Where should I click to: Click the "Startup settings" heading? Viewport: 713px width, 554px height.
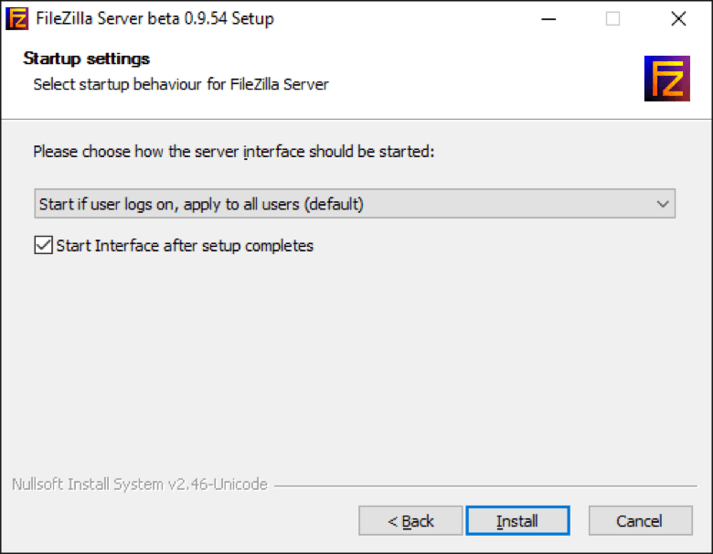coord(87,59)
